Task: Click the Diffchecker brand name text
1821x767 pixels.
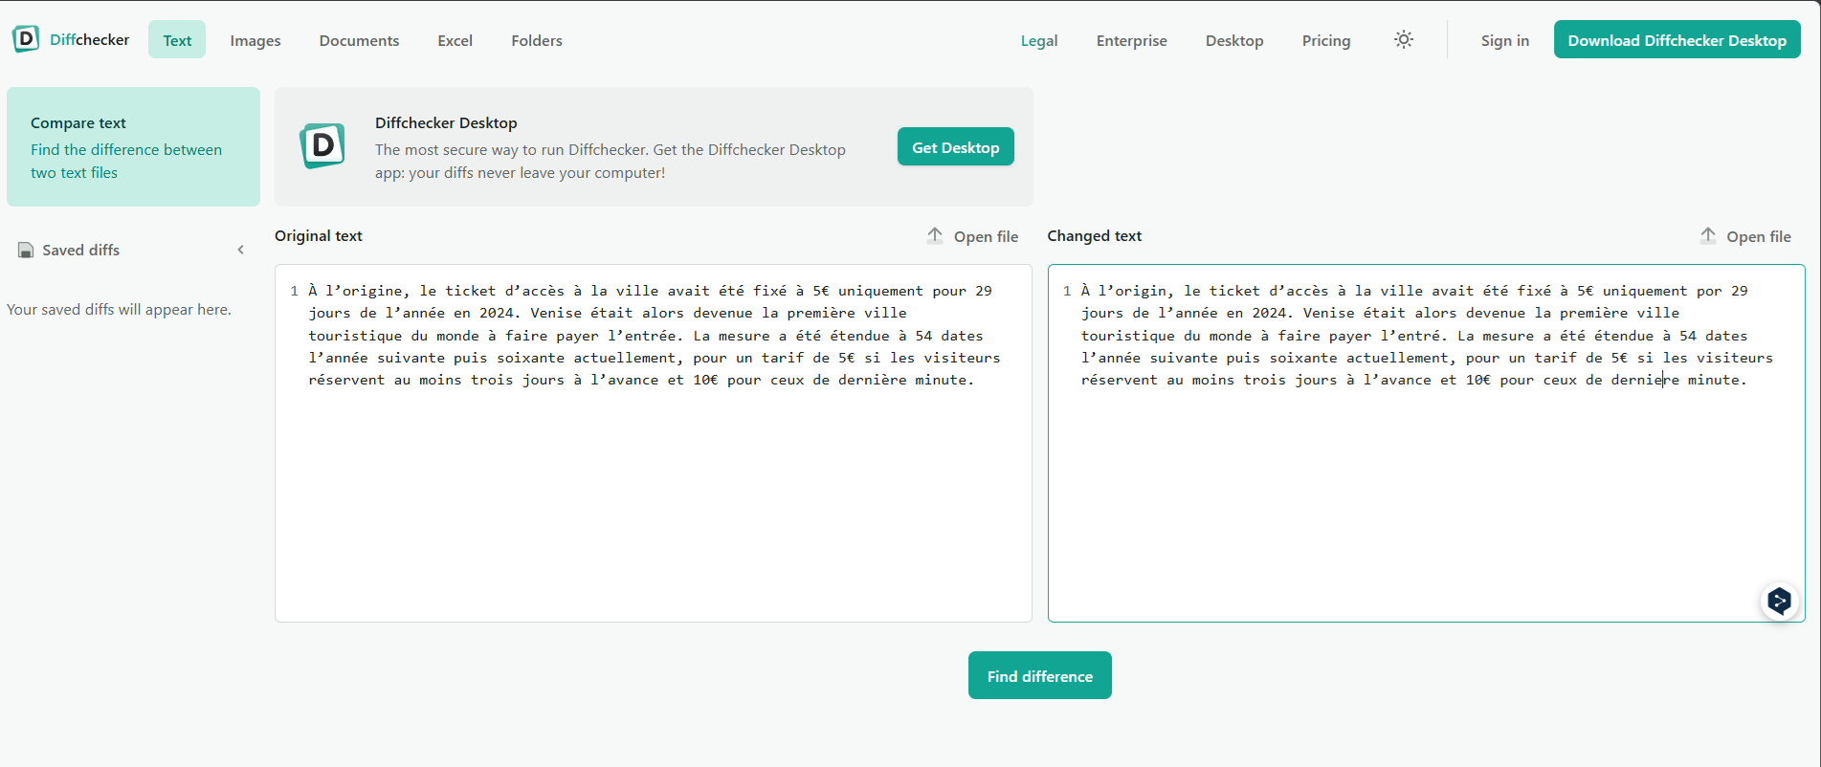Action: click(90, 39)
